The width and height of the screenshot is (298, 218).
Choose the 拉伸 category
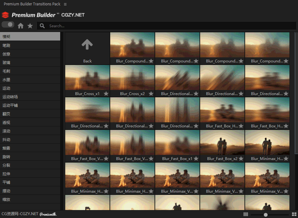click(30, 174)
